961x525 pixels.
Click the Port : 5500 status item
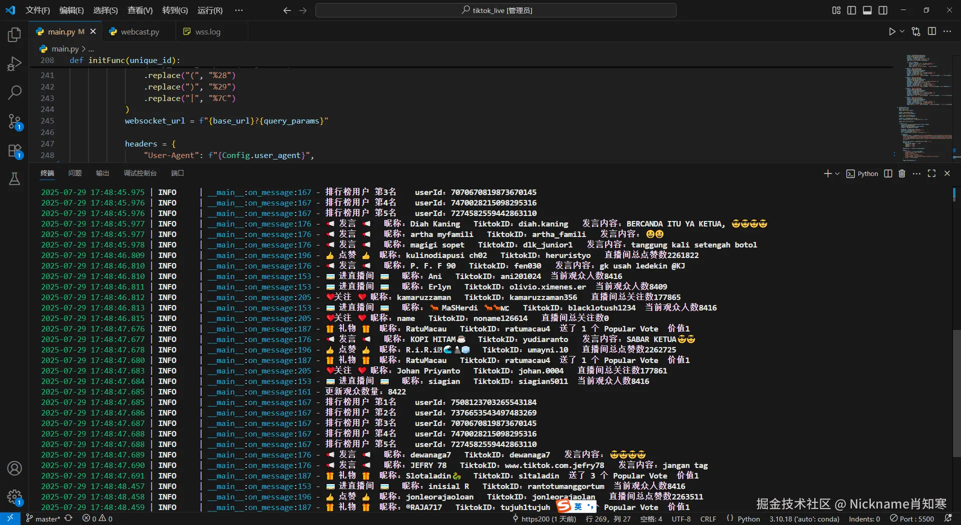pyautogui.click(x=912, y=519)
